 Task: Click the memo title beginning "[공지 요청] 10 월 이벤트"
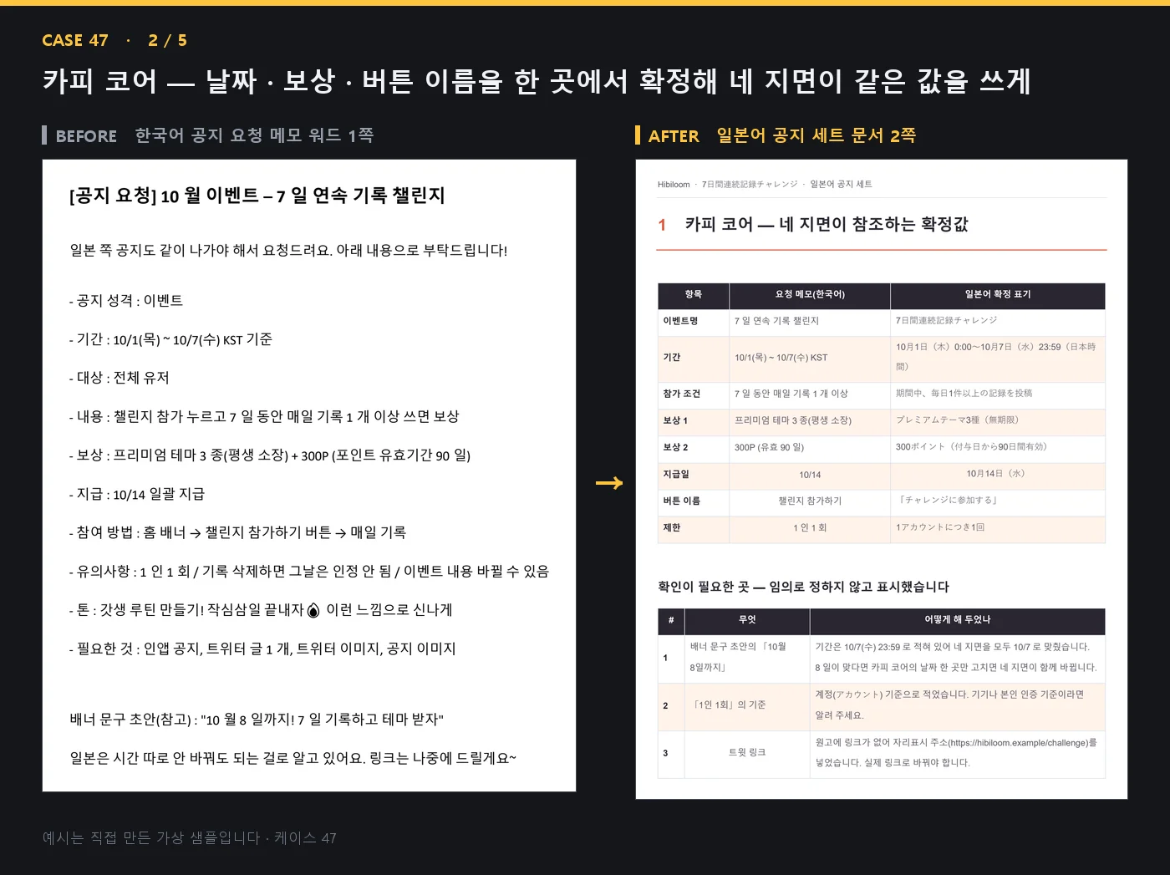tap(257, 196)
